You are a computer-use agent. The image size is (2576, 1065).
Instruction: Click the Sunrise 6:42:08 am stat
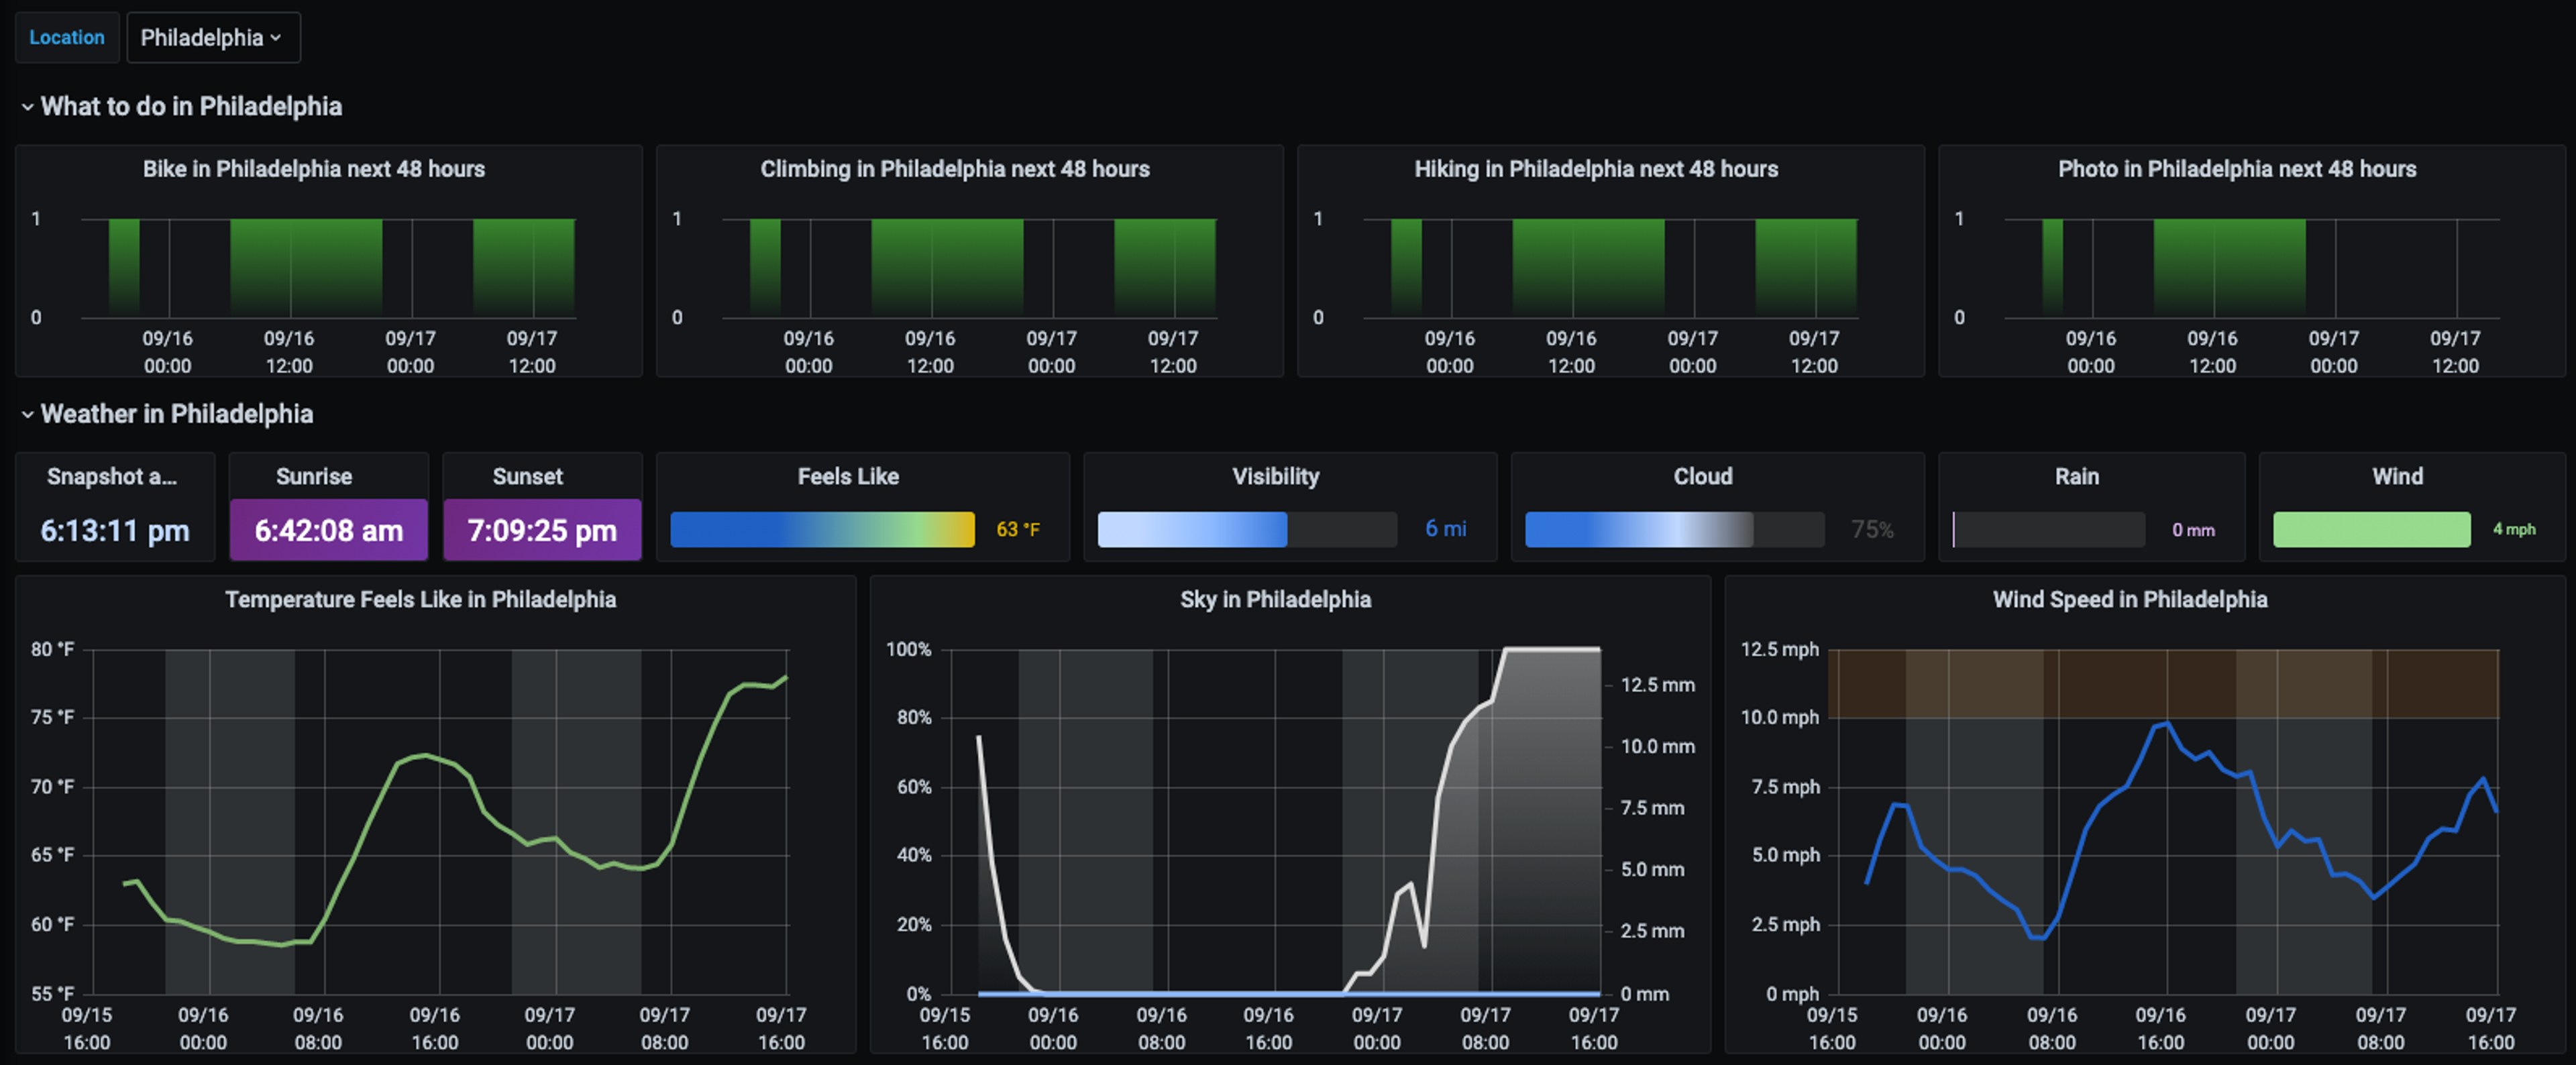pos(329,530)
